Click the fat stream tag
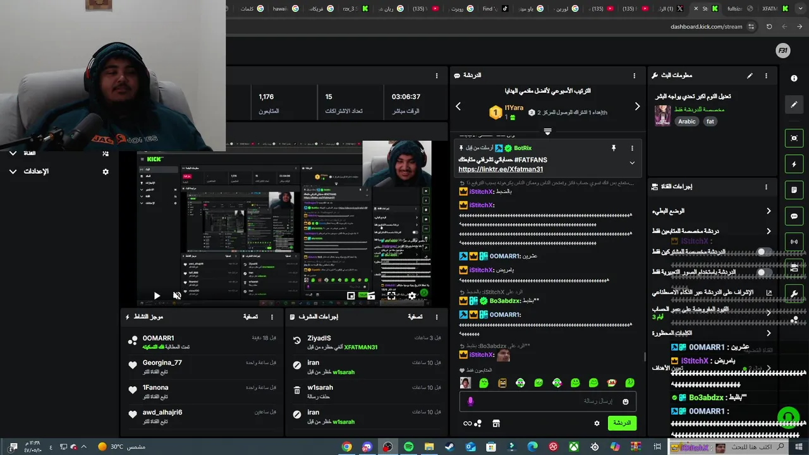The image size is (809, 455). pyautogui.click(x=710, y=121)
